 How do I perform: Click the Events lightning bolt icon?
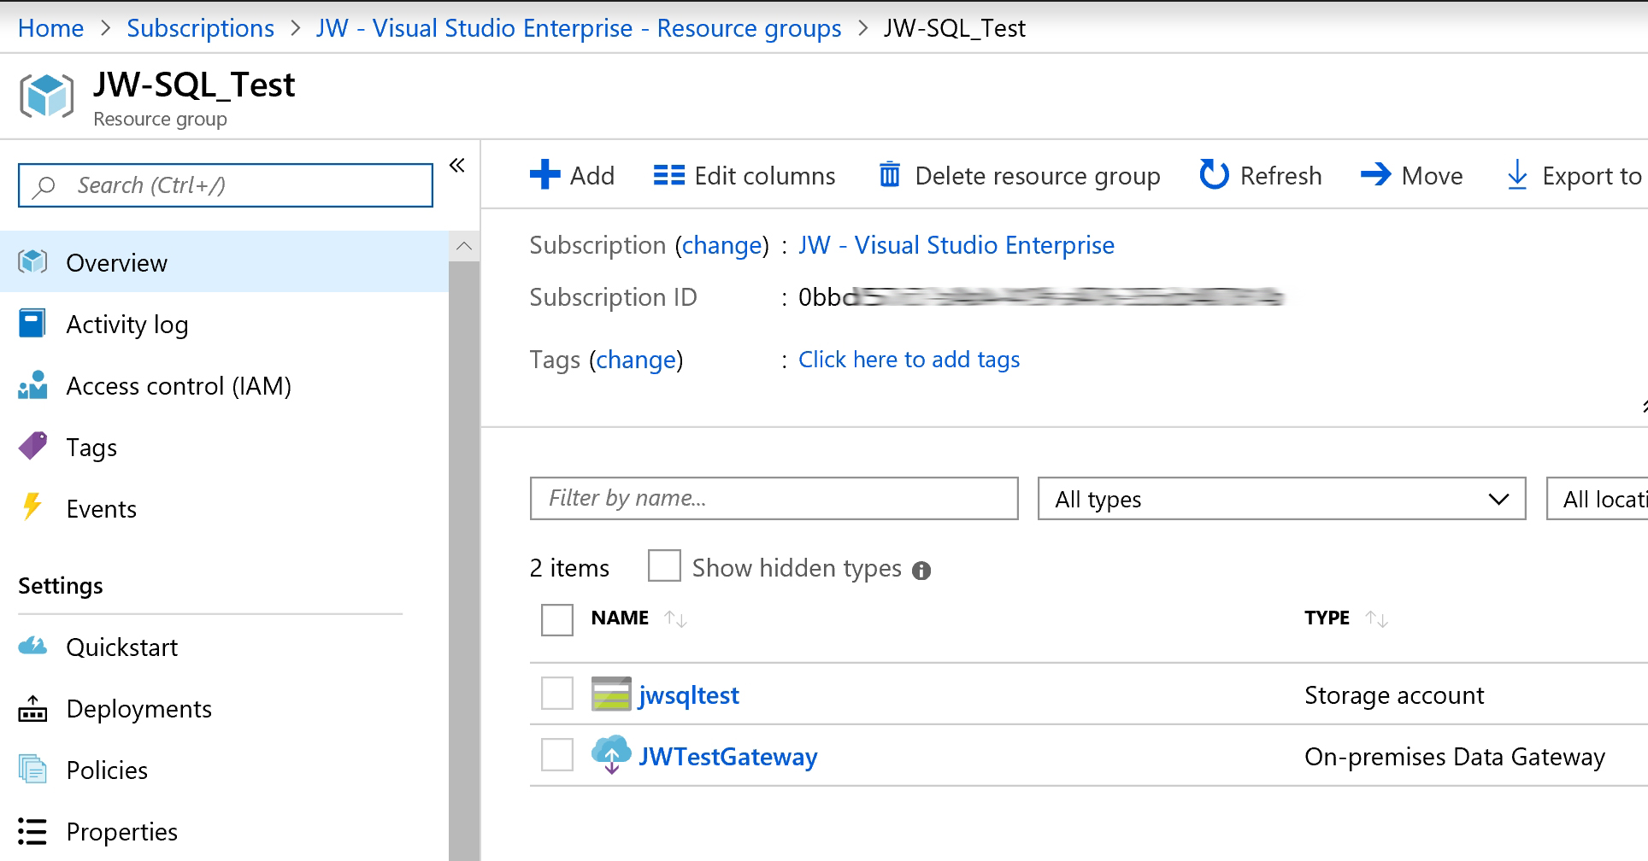click(x=32, y=507)
